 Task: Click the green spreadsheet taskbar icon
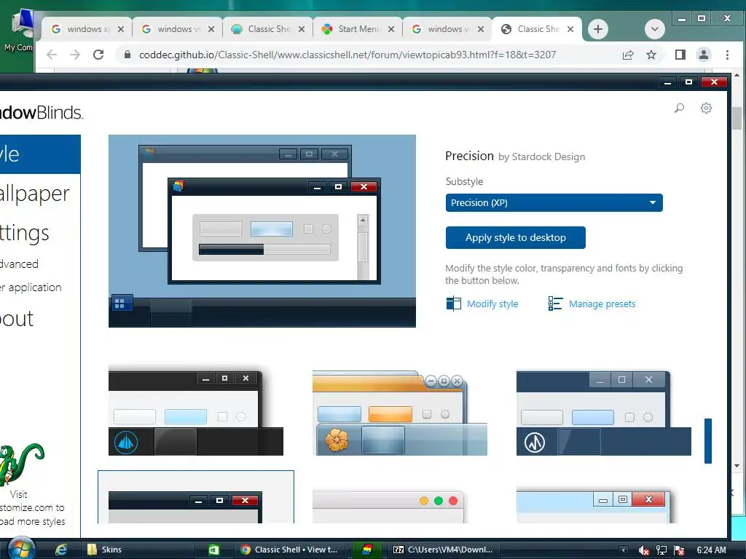[x=213, y=550]
